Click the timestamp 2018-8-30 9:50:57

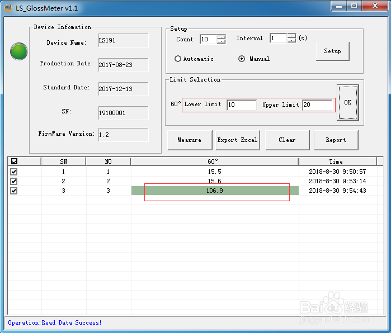337,172
